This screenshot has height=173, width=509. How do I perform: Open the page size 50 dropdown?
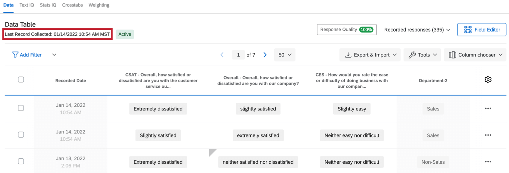point(284,55)
